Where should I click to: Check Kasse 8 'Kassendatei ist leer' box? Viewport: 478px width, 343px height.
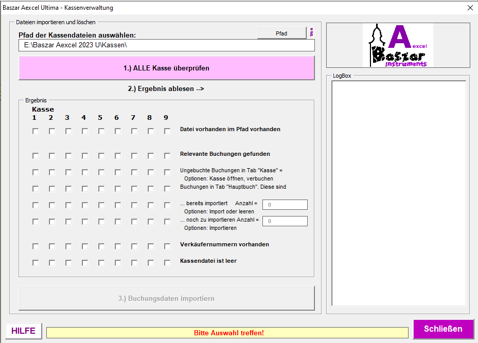[151, 263]
